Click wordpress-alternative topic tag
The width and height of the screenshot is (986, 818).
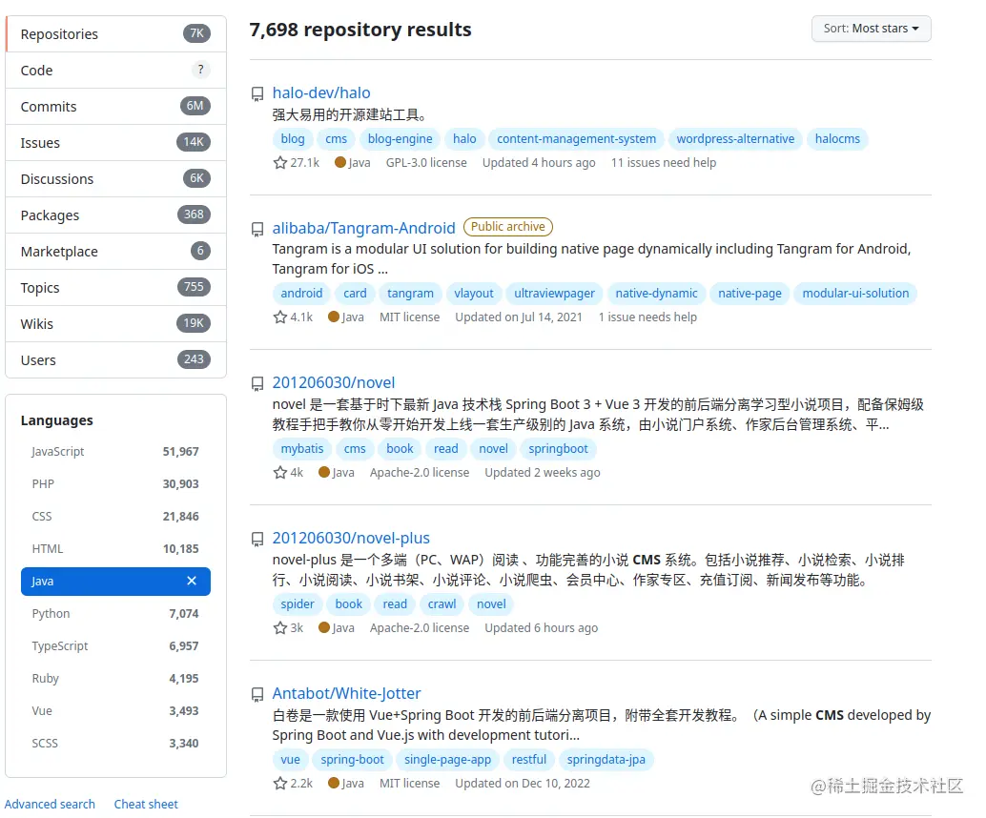point(735,139)
